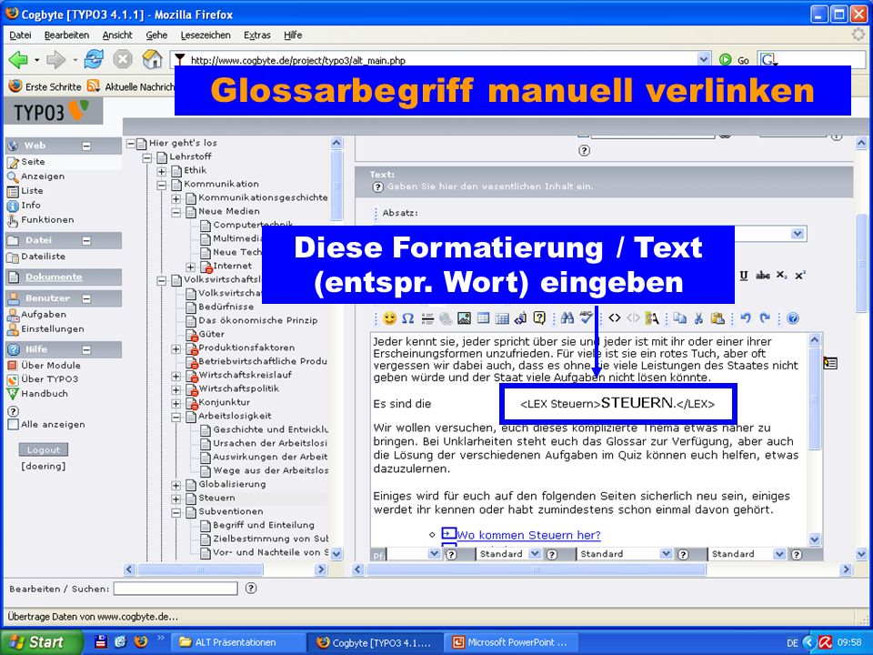
Task: Expand the Kommunikationsgeschichte tree node
Action: tap(176, 197)
